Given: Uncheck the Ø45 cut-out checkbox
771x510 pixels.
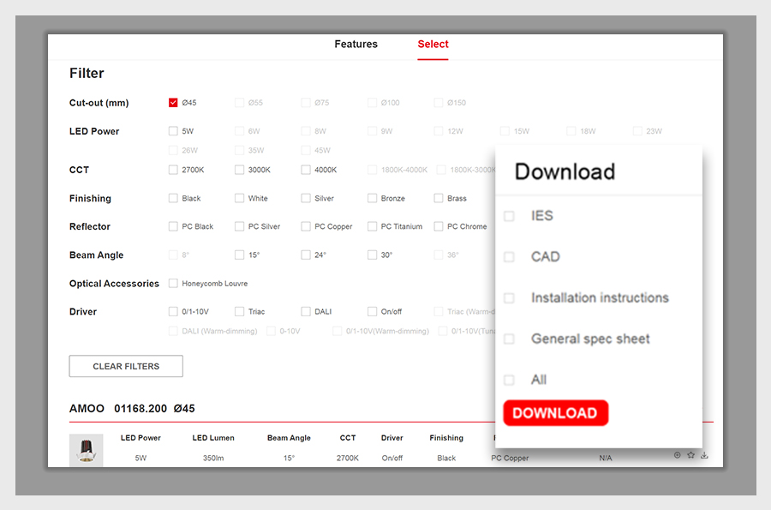Looking at the screenshot, I should 173,103.
